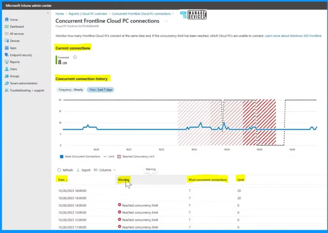This screenshot has height=233, width=328.
Task: Click the Apps grid icon
Action: [7, 48]
